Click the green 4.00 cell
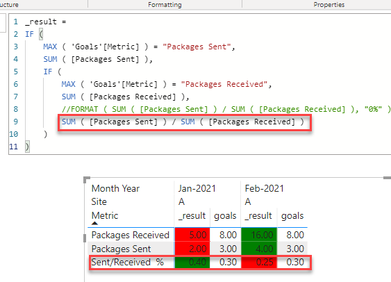 click(x=259, y=249)
